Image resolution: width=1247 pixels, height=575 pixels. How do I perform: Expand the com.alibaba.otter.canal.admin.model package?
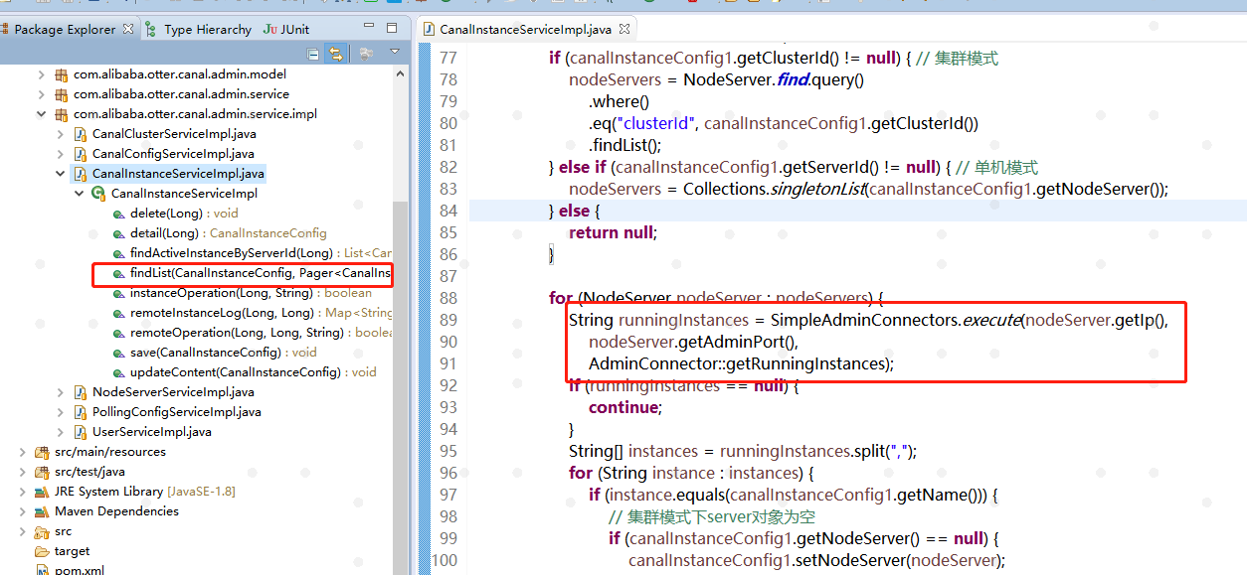(41, 74)
